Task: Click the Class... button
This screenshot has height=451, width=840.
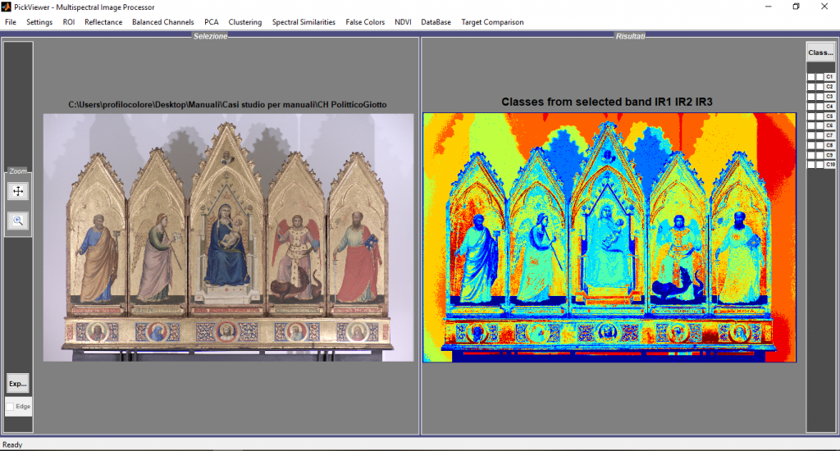Action: pyautogui.click(x=820, y=52)
